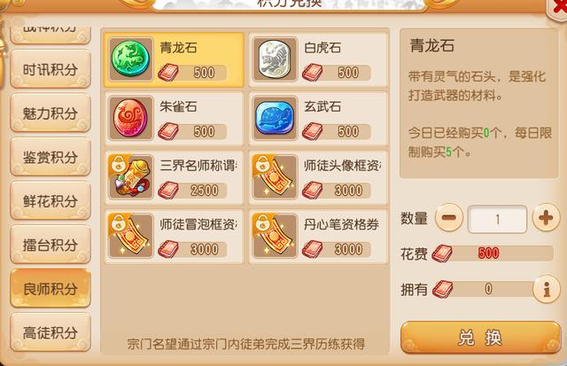The height and width of the screenshot is (366, 567).
Task: Choose the blue 玄武石 turtle stone icon
Action: [275, 118]
